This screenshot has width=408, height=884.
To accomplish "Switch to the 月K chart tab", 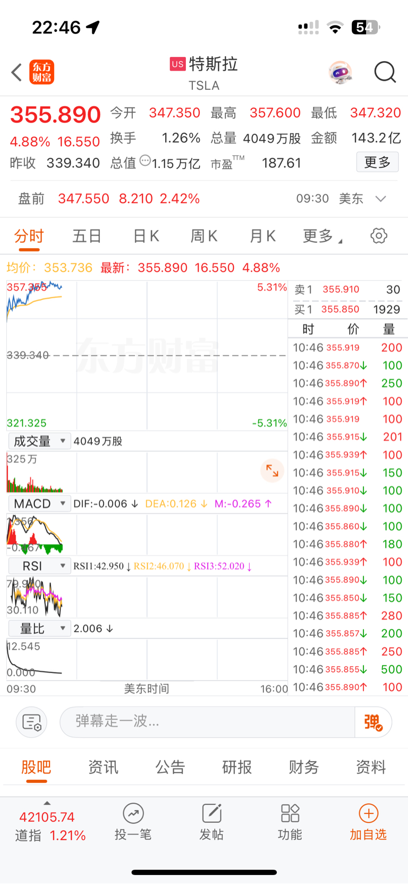I will [262, 236].
